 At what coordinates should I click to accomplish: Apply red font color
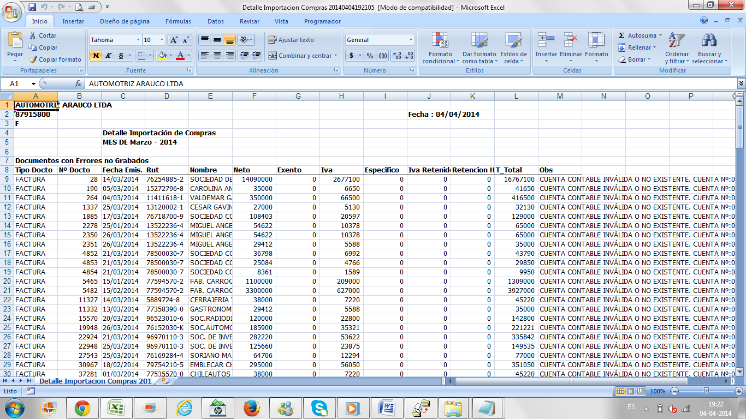click(x=180, y=56)
